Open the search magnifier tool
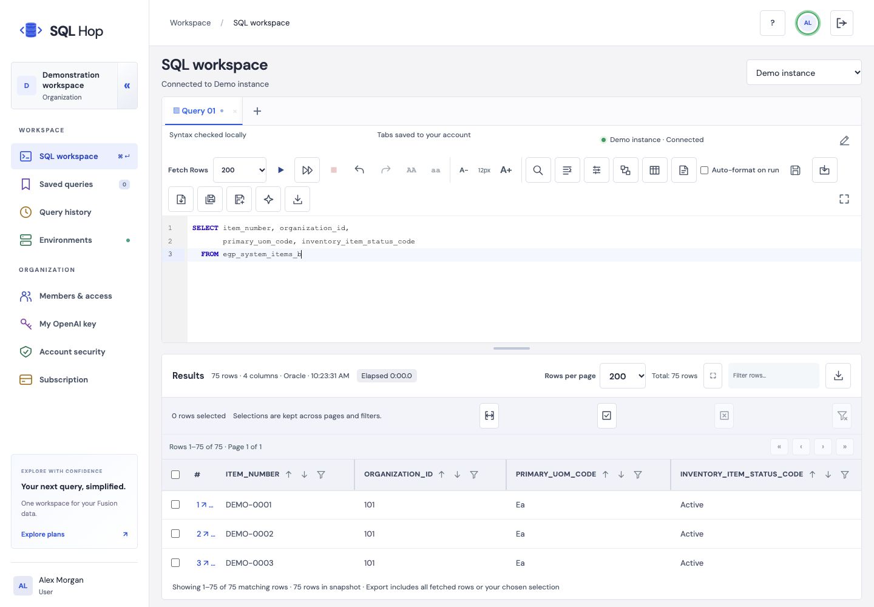The height and width of the screenshot is (607, 874). [538, 170]
